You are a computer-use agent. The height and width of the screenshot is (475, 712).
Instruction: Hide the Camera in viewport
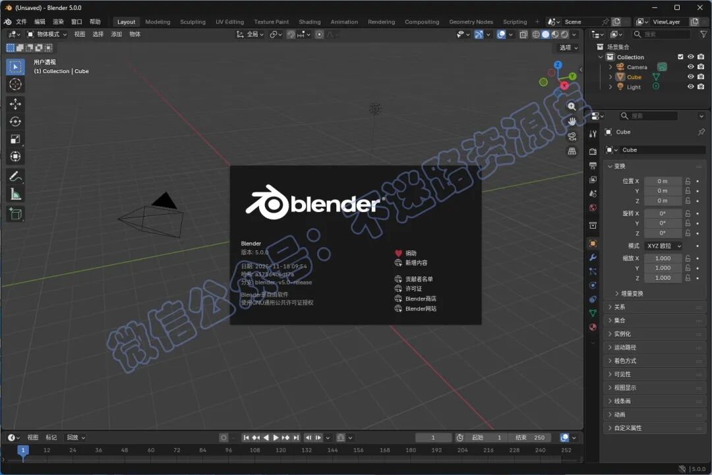click(x=691, y=67)
